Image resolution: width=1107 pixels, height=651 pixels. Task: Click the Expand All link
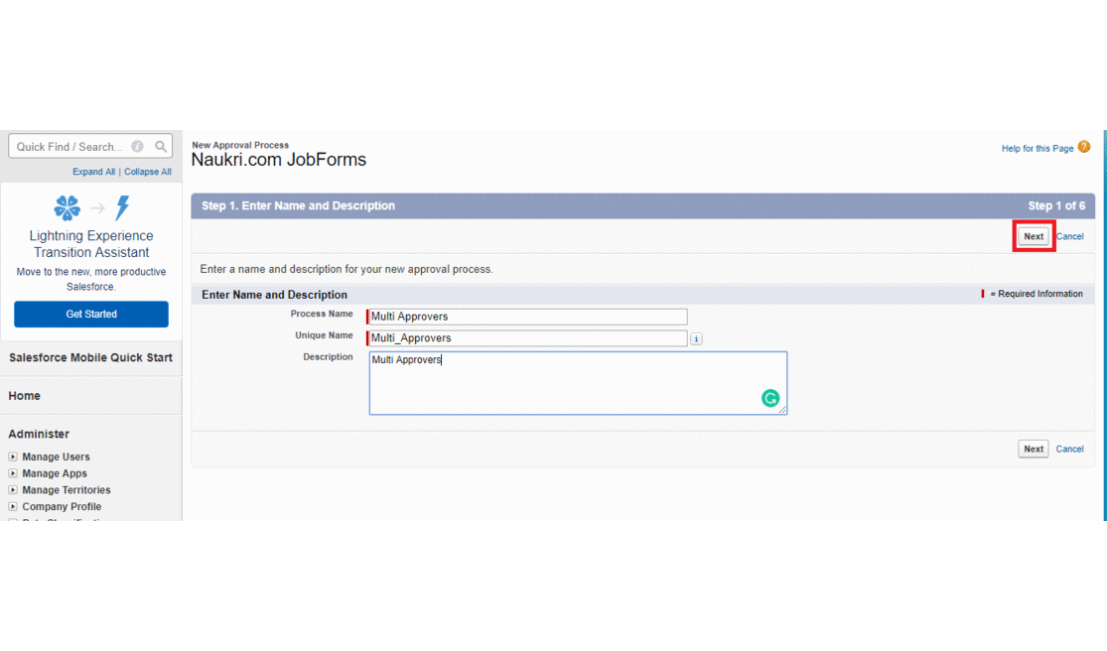coord(93,172)
